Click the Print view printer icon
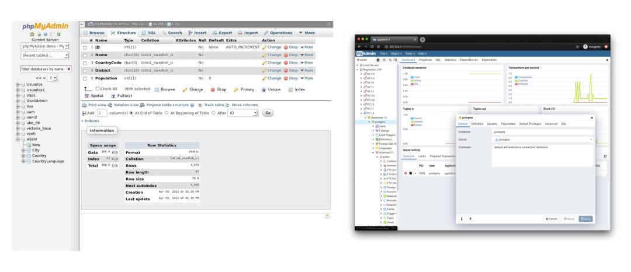Screen dimensions: 631x272 pos(84,105)
